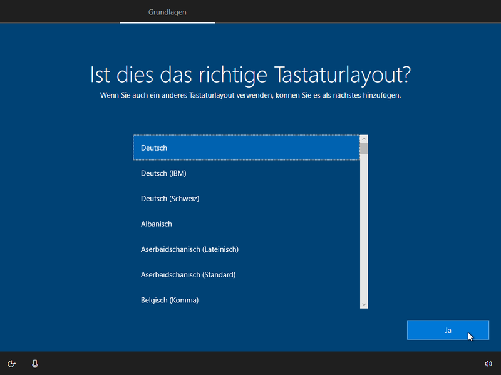This screenshot has width=501, height=375.
Task: Mute the speaker icon in bottom right
Action: (x=488, y=363)
